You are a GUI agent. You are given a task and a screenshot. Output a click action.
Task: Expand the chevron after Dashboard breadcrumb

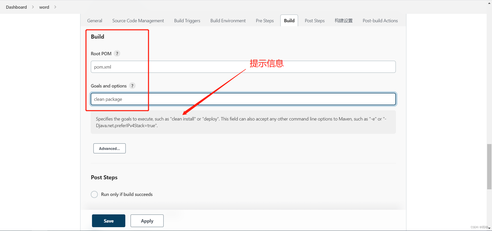click(x=33, y=7)
